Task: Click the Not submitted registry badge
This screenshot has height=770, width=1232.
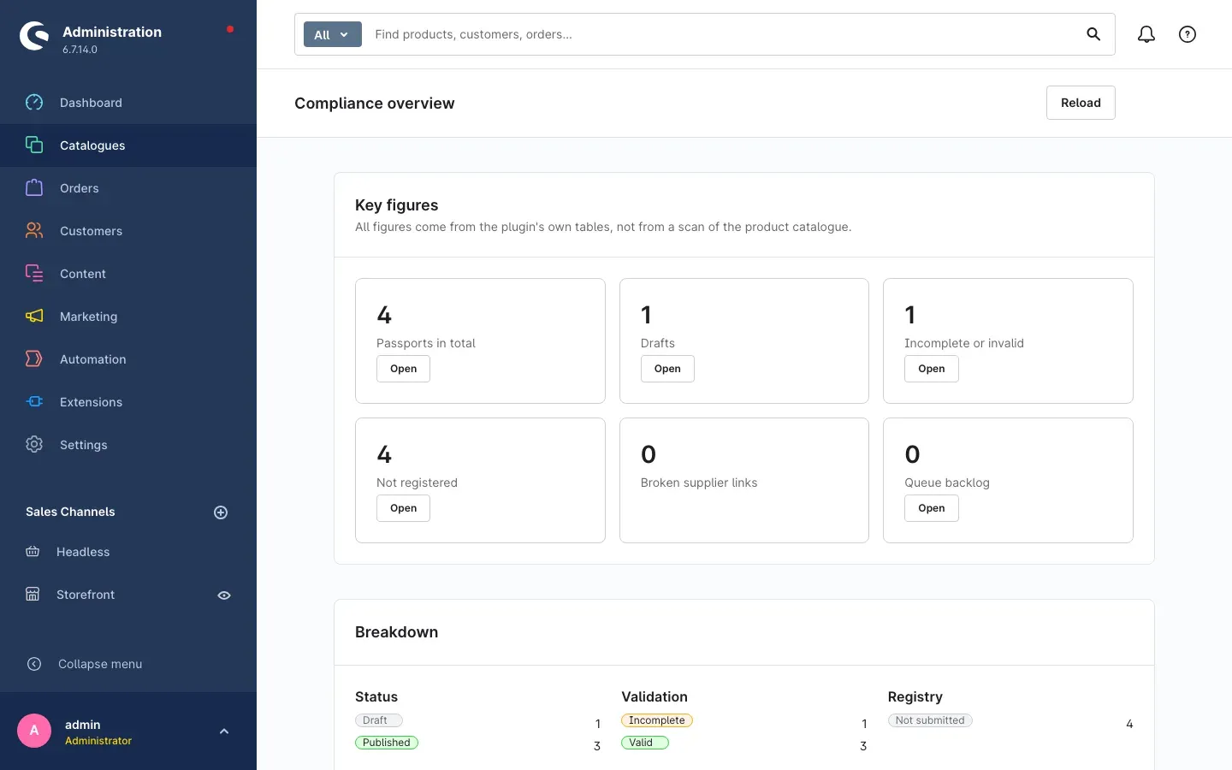Action: click(x=930, y=720)
